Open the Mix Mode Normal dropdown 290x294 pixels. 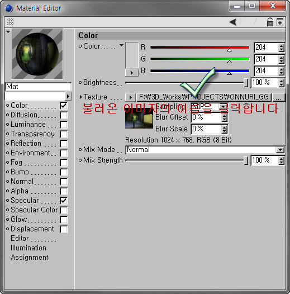click(205, 150)
